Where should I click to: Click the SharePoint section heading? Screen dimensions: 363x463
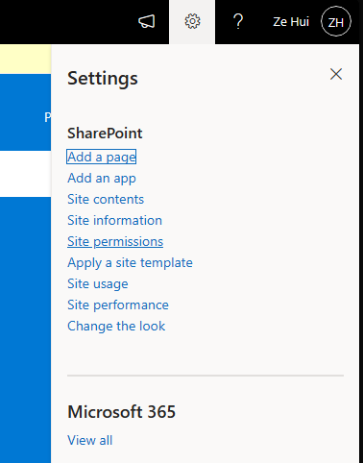tap(105, 134)
